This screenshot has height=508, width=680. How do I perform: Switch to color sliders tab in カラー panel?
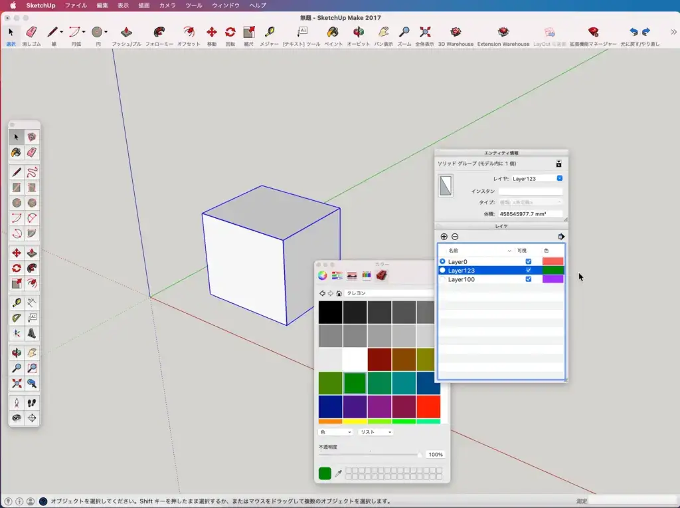click(337, 275)
